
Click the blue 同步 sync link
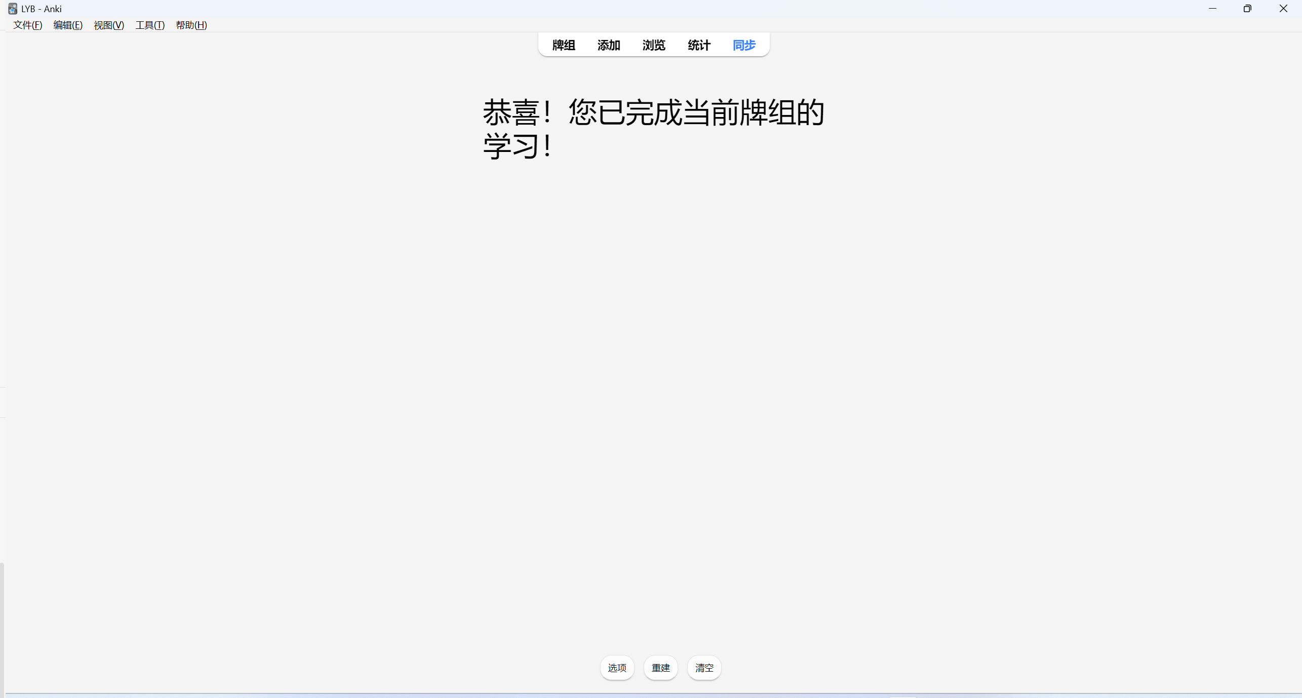pyautogui.click(x=744, y=45)
